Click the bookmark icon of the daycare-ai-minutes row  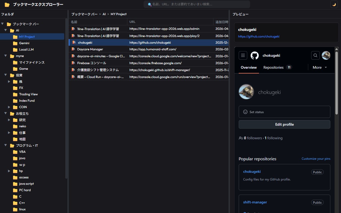[x=73, y=56]
